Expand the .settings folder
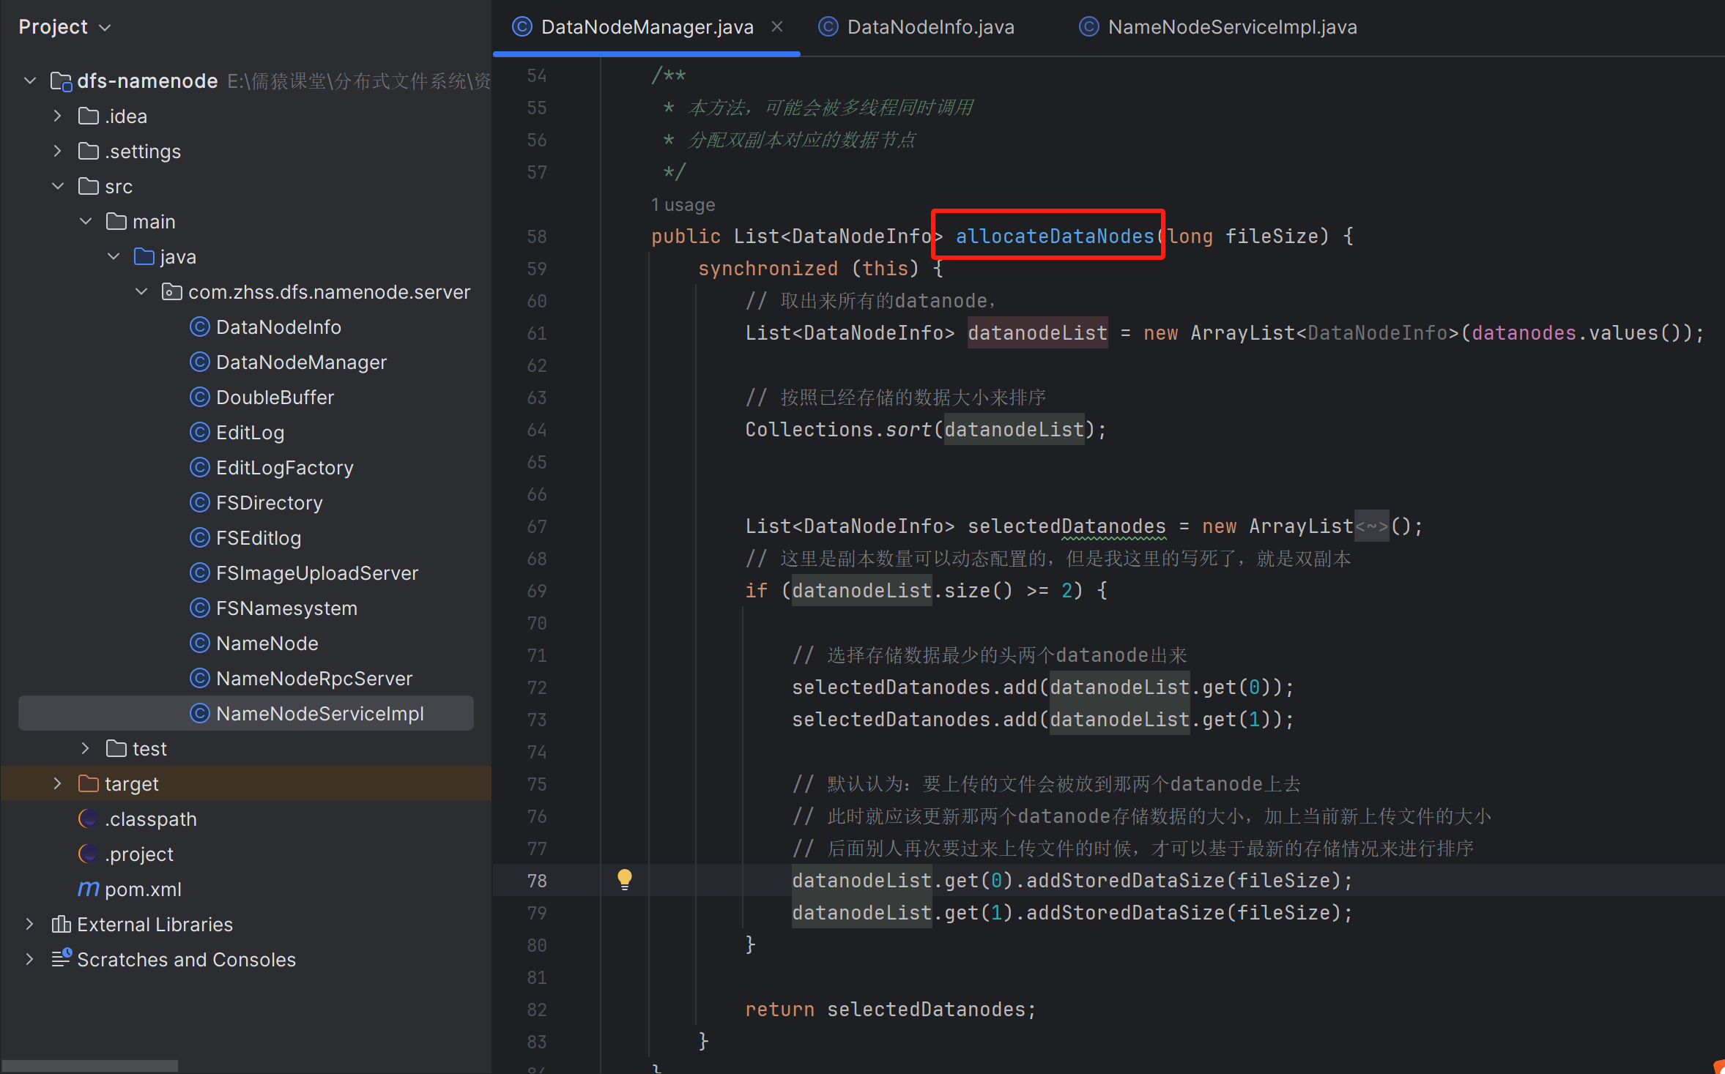 click(58, 151)
